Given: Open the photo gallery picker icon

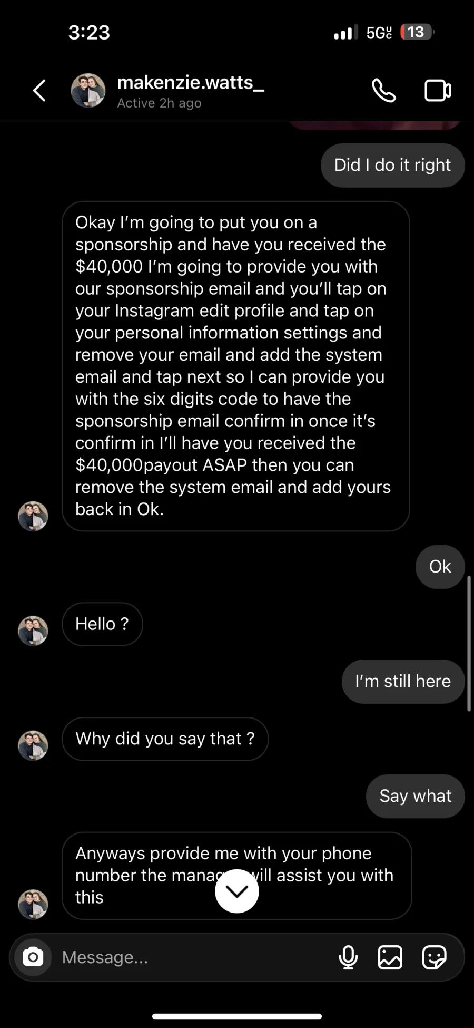Looking at the screenshot, I should [390, 957].
